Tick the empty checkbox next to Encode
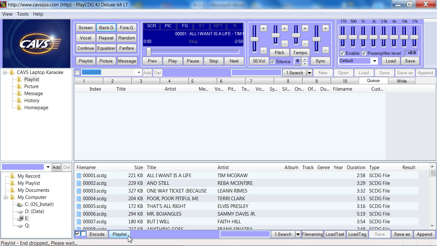437x246 pixels. click(x=83, y=234)
